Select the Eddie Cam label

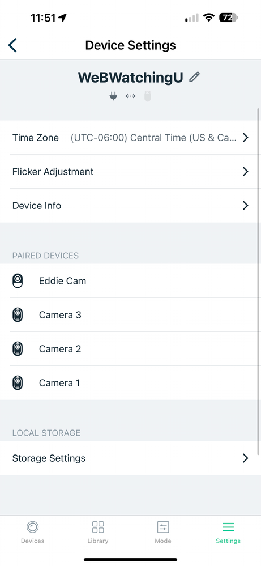click(x=62, y=281)
